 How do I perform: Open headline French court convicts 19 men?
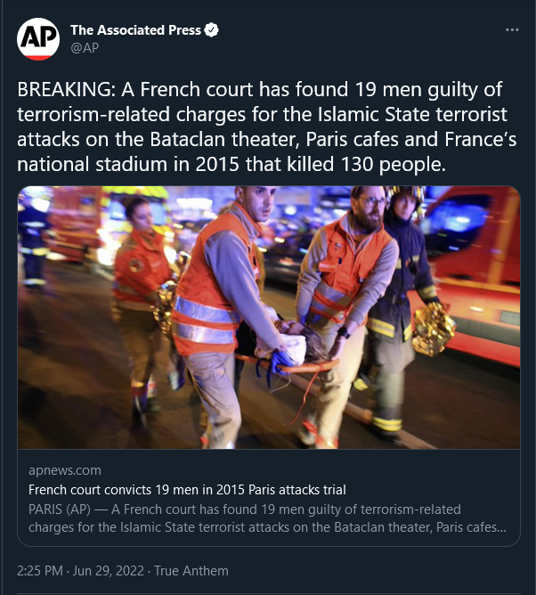[x=187, y=490]
